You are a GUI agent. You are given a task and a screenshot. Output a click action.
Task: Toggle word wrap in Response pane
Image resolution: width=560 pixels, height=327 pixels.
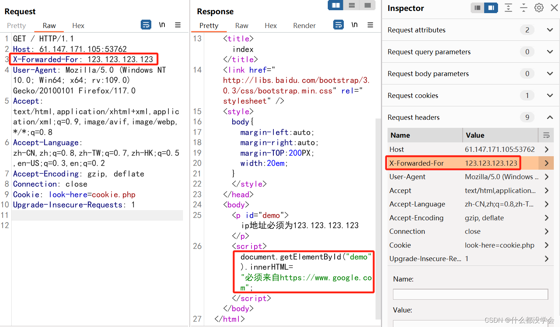(338, 25)
